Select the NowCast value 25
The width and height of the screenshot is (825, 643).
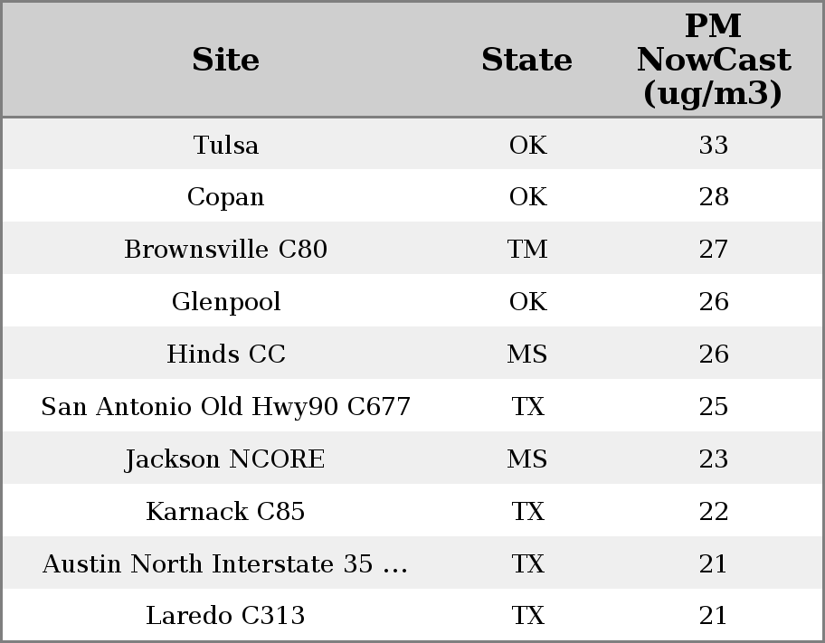pos(713,407)
